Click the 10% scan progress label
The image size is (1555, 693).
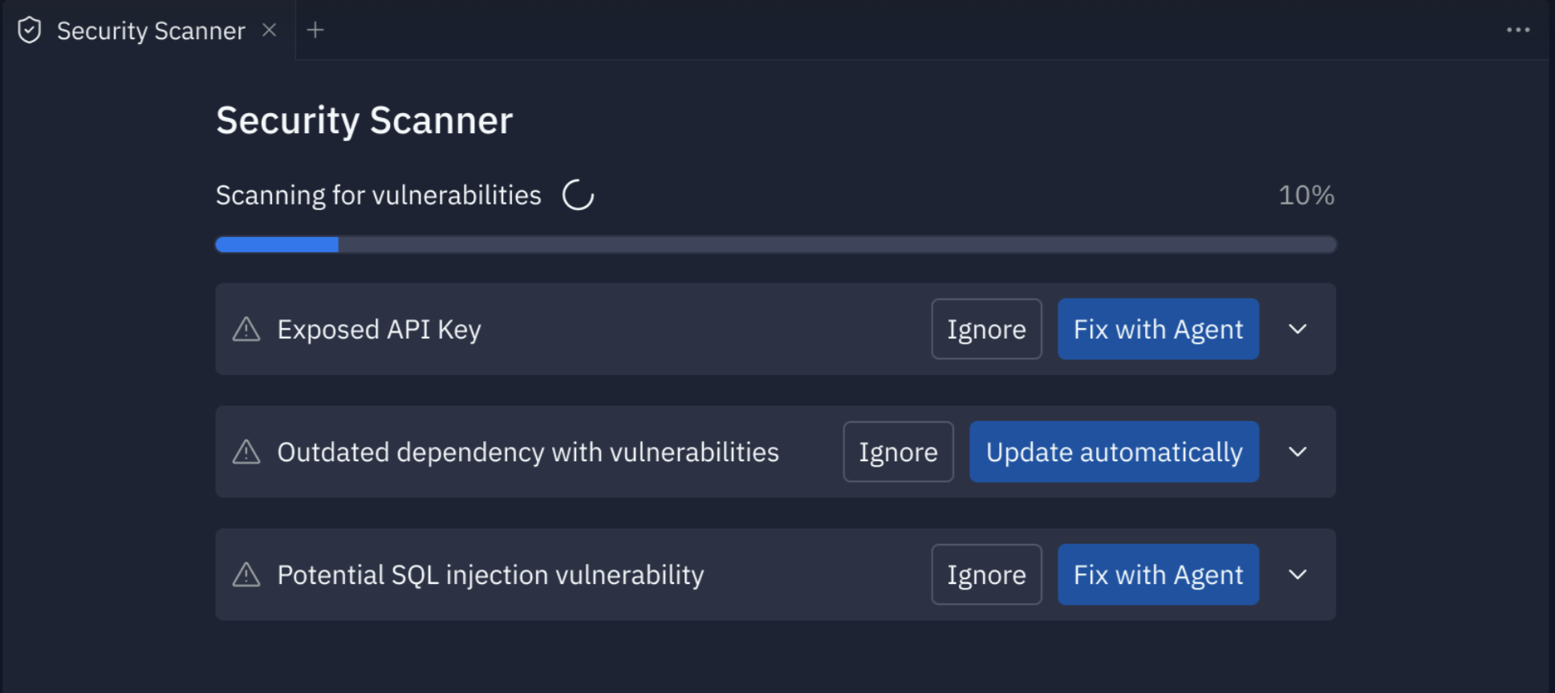pos(1305,195)
